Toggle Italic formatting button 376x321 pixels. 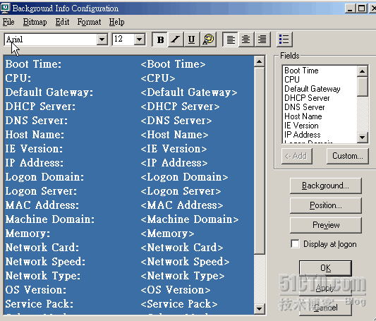click(x=176, y=40)
